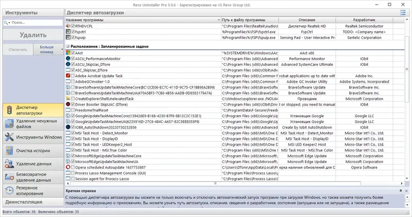Screen dimensions: 412x217
Task: Click the IObit_AutoShutdown row icon
Action: tap(68, 127)
